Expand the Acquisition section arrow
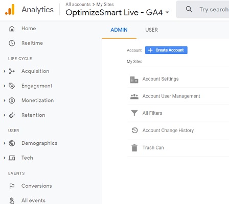This screenshot has height=204, width=229. (5, 71)
